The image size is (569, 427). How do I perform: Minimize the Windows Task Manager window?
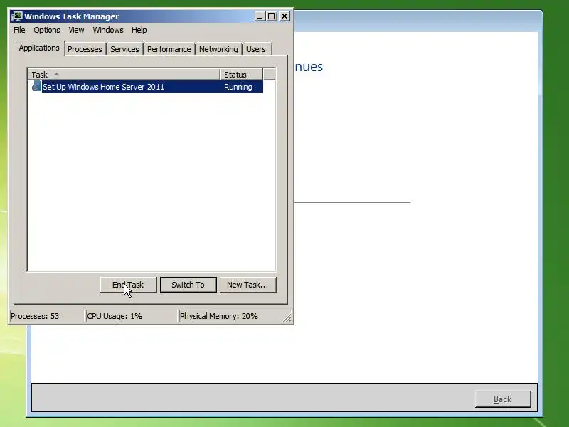click(x=260, y=16)
